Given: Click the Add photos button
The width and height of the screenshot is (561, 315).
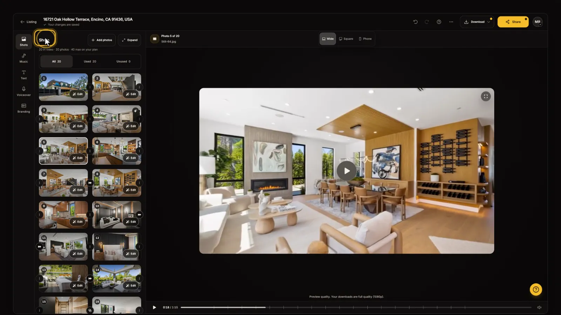Looking at the screenshot, I should (102, 40).
